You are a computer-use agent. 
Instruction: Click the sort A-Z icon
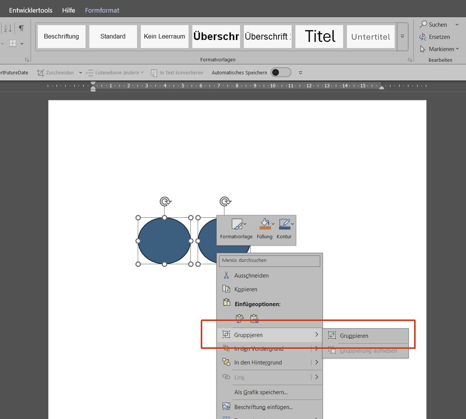pyautogui.click(x=8, y=28)
